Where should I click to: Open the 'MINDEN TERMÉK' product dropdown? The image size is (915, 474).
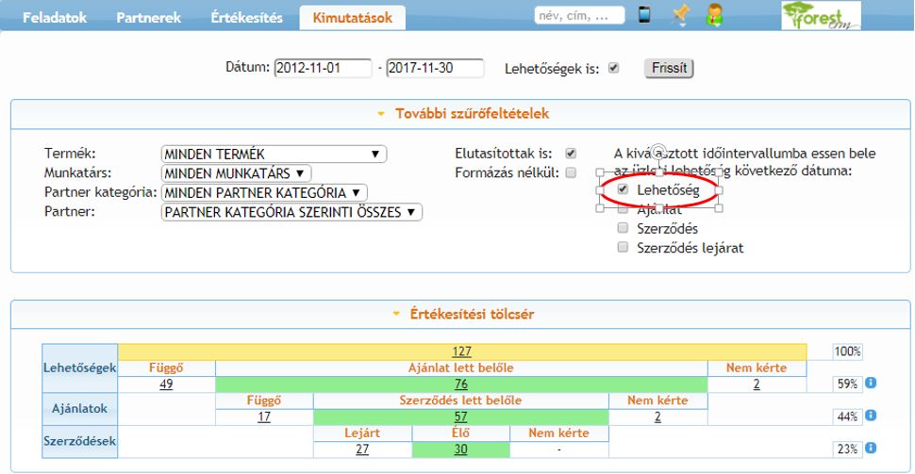[x=274, y=155]
